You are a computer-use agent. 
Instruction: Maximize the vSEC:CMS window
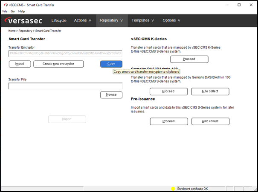[239, 5]
